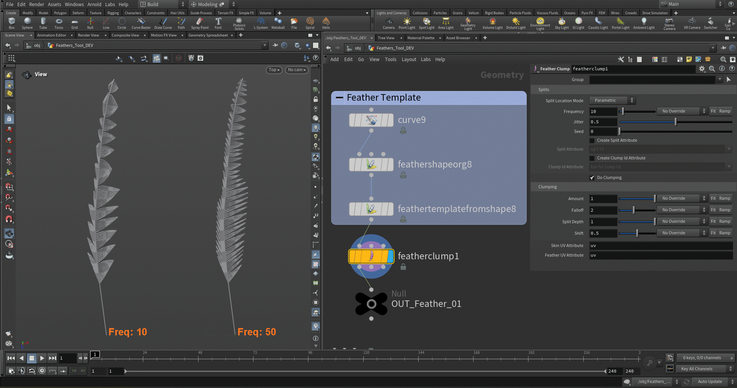Select the feathershapeorg8 node
737x388 pixels.
point(371,164)
